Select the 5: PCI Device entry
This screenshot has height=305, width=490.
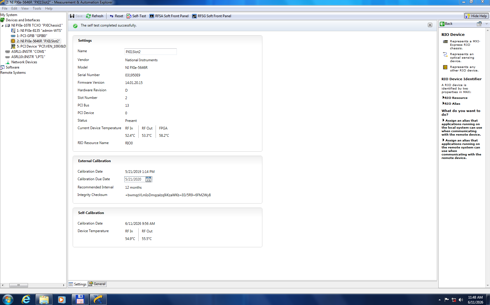point(41,46)
